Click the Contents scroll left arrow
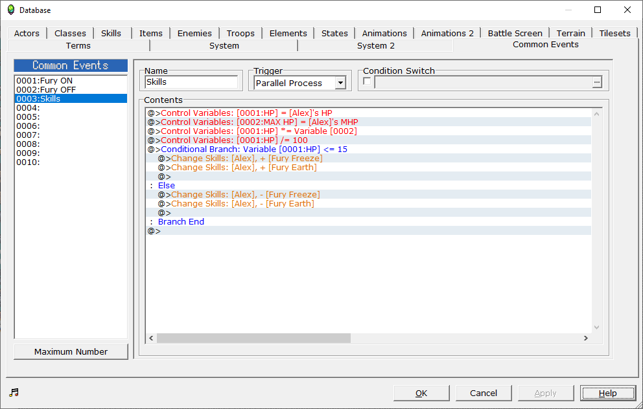Image resolution: width=643 pixels, height=409 pixels. point(151,338)
